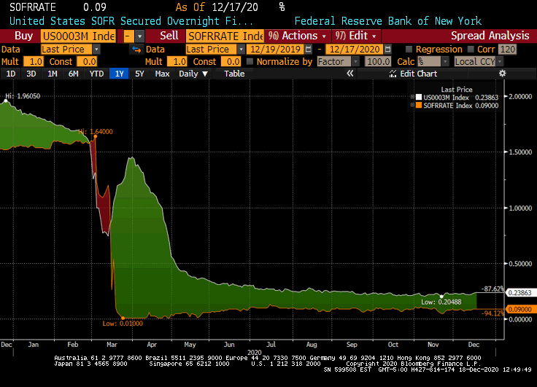Viewport: 537px width, 387px height.
Task: Click the Sell security field SOFRRATE Index
Action: coord(225,36)
